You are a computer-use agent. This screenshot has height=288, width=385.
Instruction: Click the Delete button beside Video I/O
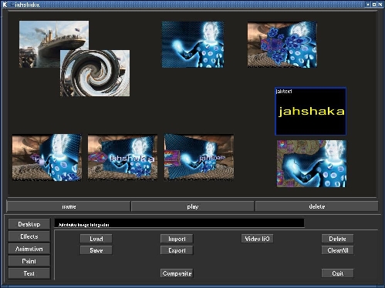tap(337, 239)
